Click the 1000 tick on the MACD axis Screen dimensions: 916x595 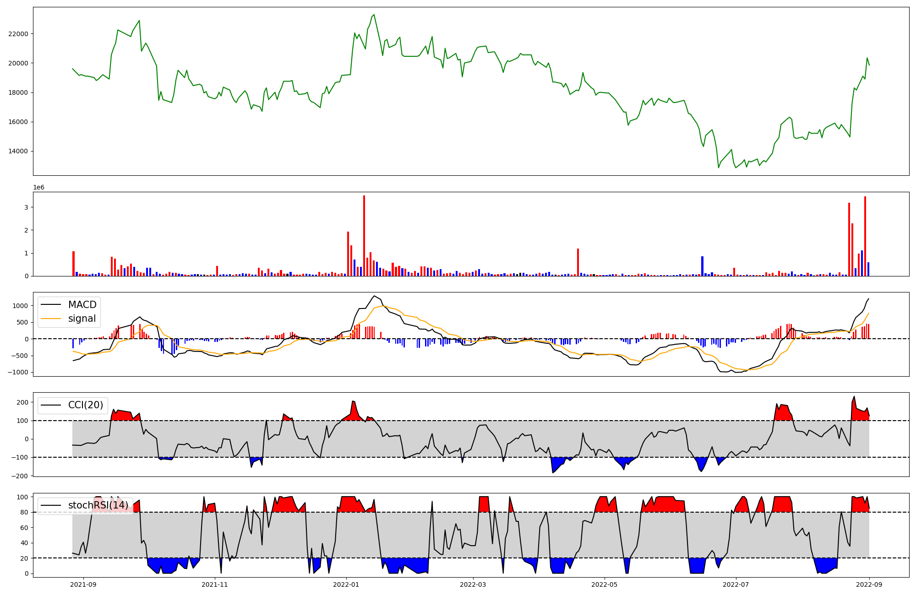[21, 306]
